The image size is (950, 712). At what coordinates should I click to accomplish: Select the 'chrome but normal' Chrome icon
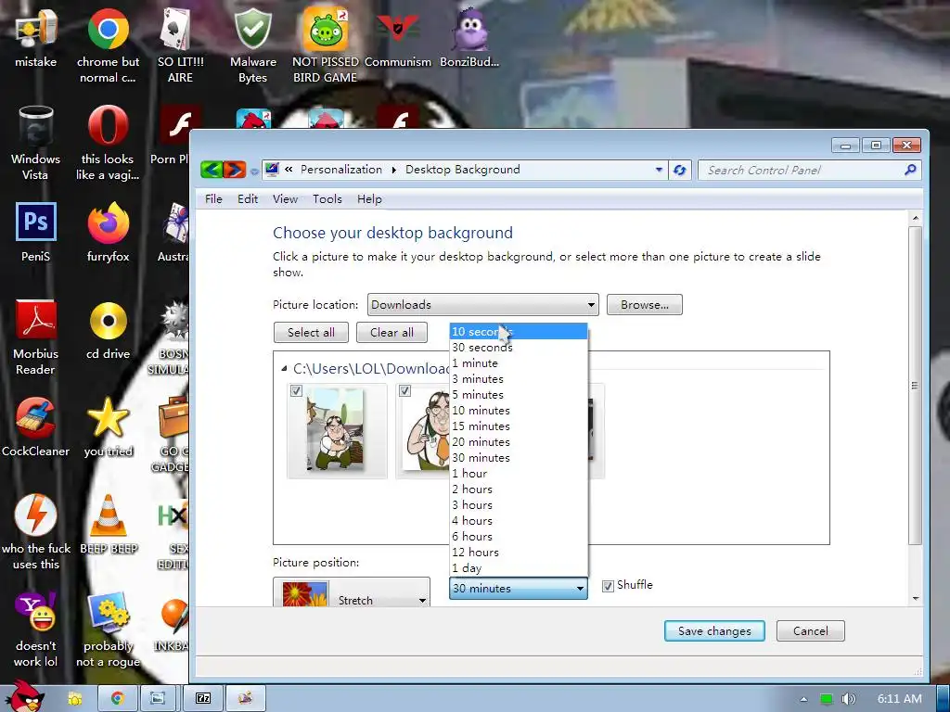pyautogui.click(x=108, y=44)
